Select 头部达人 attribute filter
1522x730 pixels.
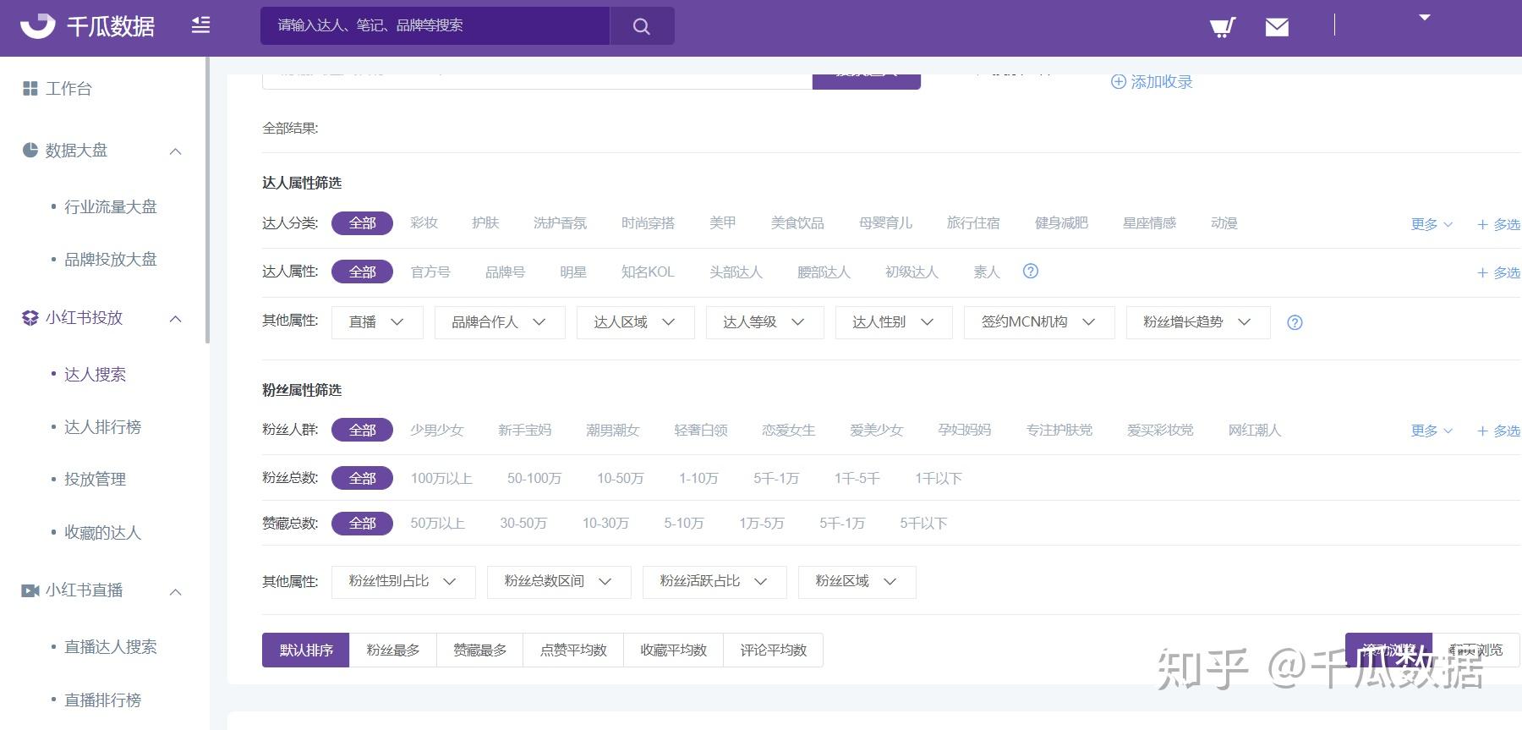click(736, 272)
